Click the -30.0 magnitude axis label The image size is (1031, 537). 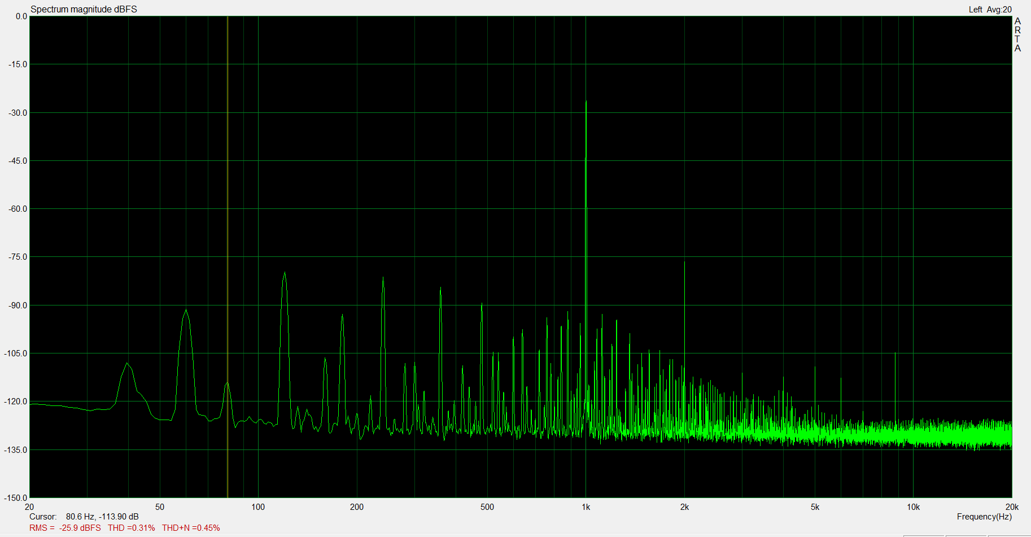(18, 113)
